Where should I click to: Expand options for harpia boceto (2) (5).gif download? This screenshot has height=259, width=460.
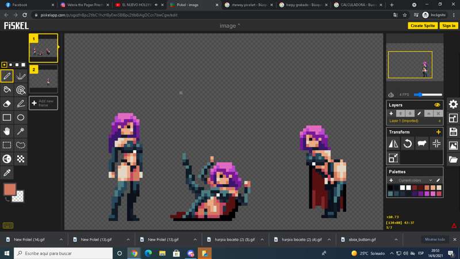262,239
